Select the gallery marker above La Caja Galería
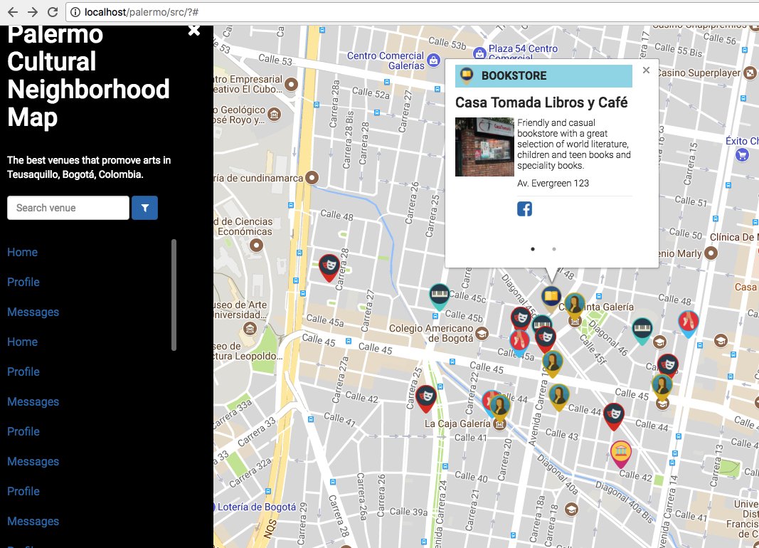This screenshot has height=548, width=759. pyautogui.click(x=499, y=408)
